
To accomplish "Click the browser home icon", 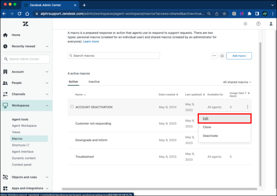I will coord(27,14).
